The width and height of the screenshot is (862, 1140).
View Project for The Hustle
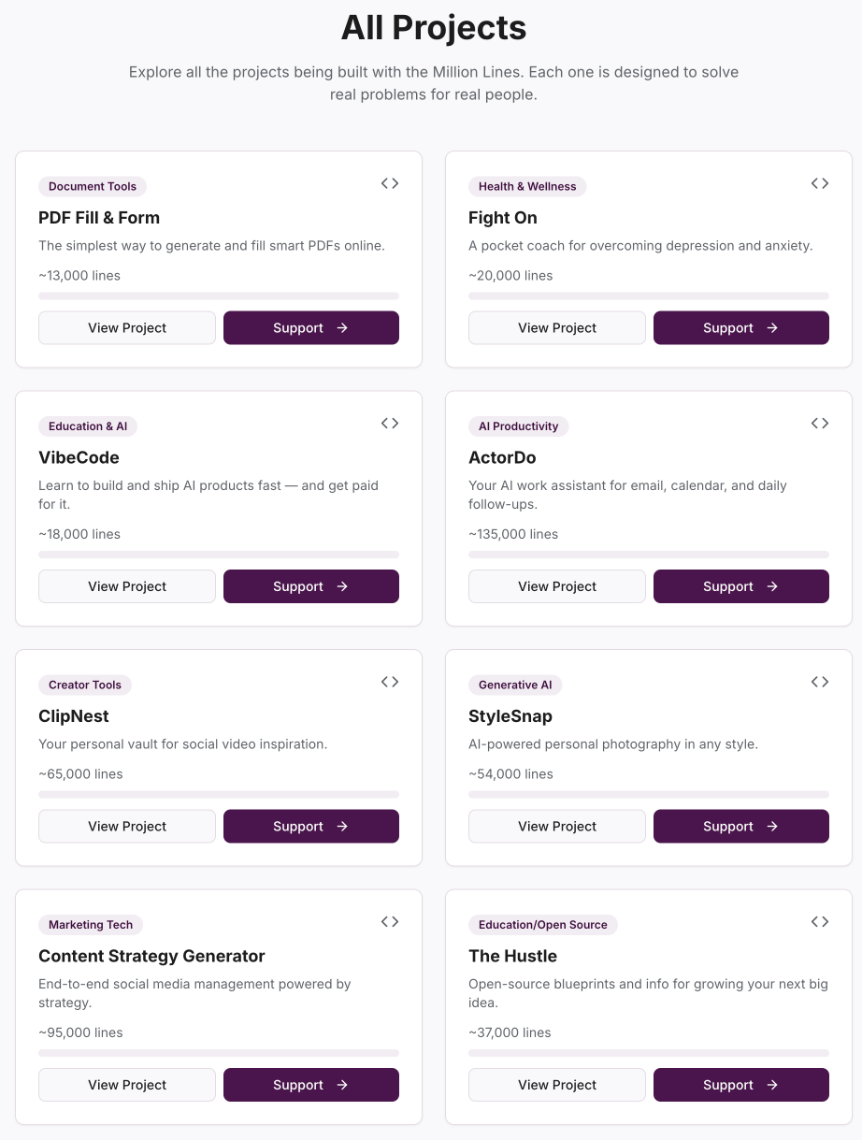[557, 1085]
